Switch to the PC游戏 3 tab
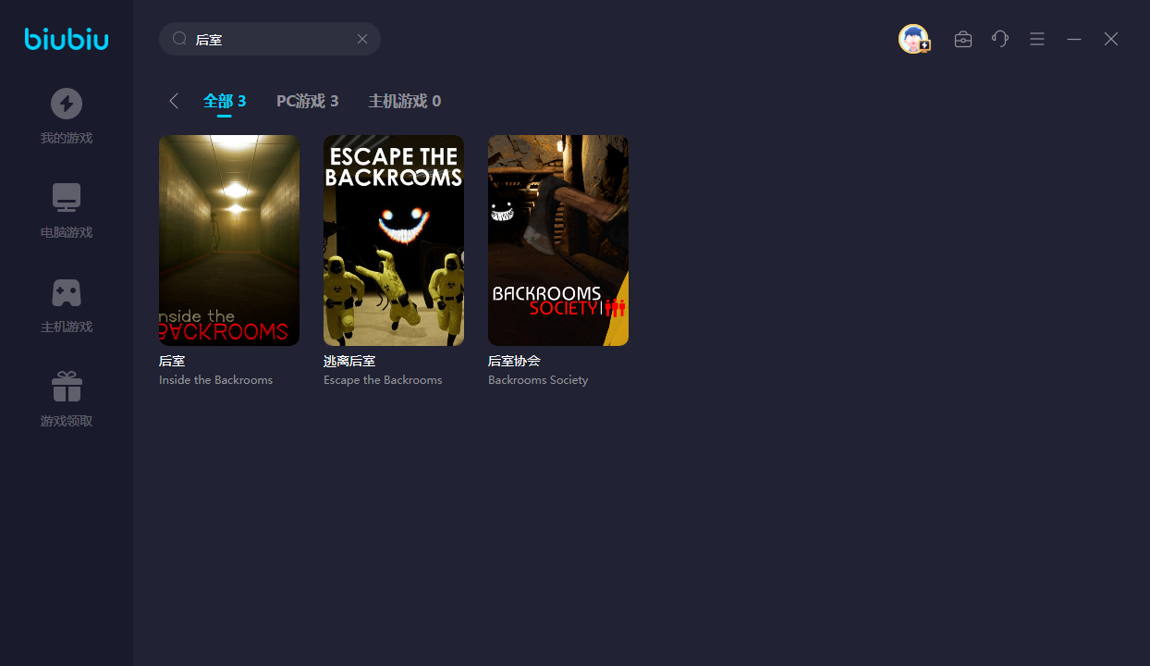 click(x=307, y=101)
